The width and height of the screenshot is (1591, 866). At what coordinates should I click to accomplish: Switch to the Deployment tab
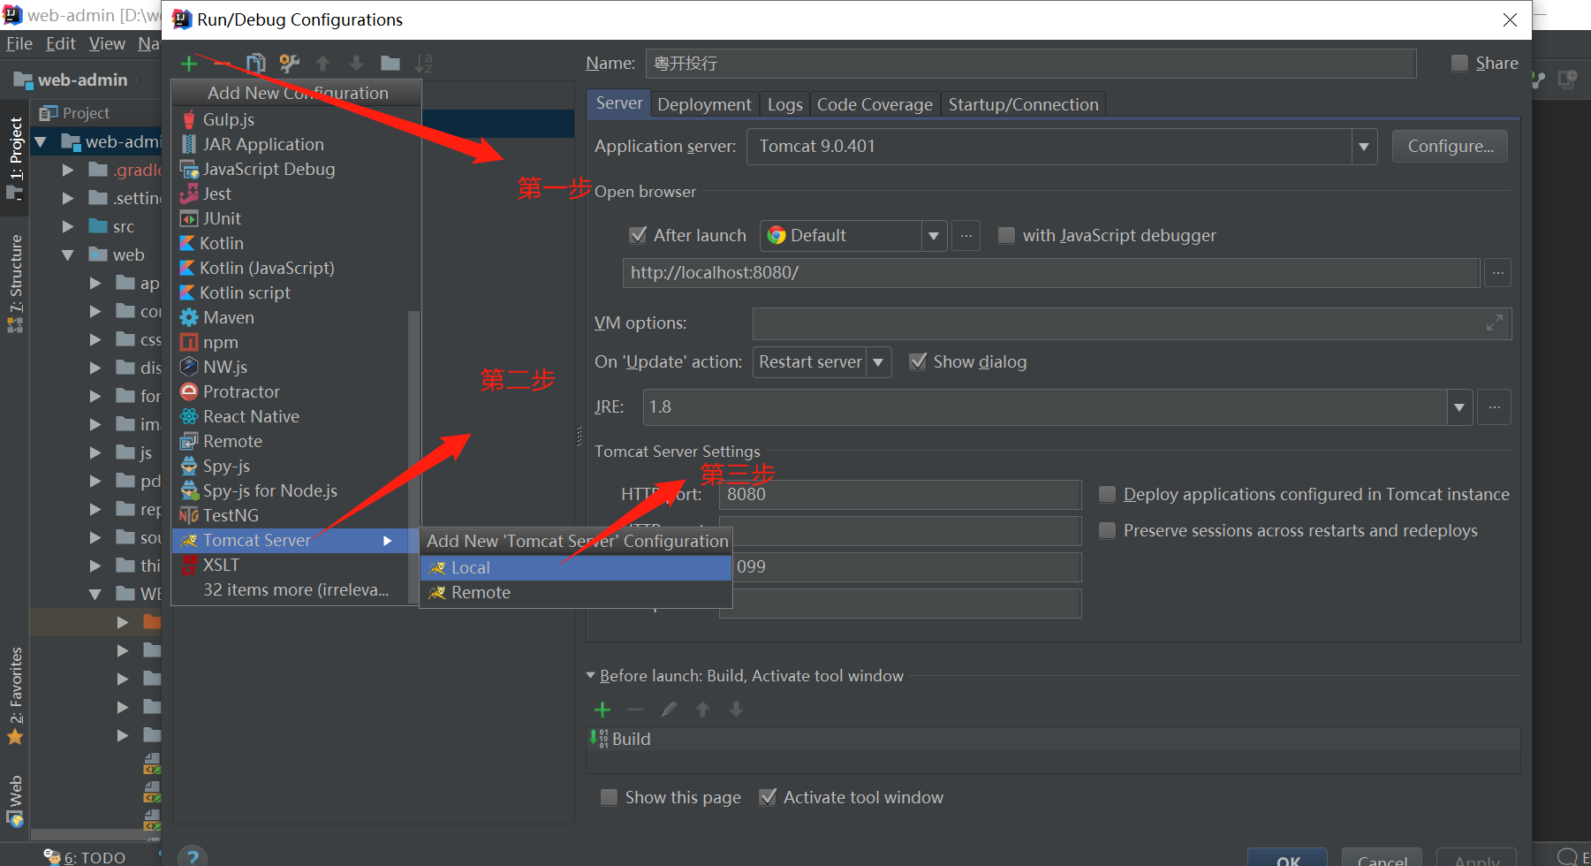(x=704, y=104)
